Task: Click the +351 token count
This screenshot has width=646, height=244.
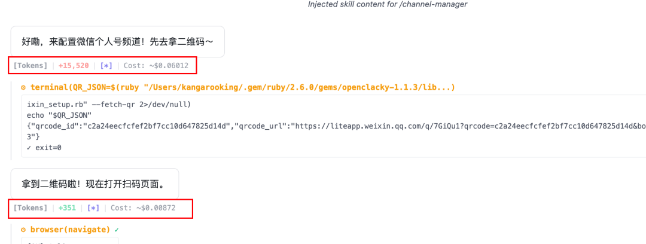Action: [67, 208]
